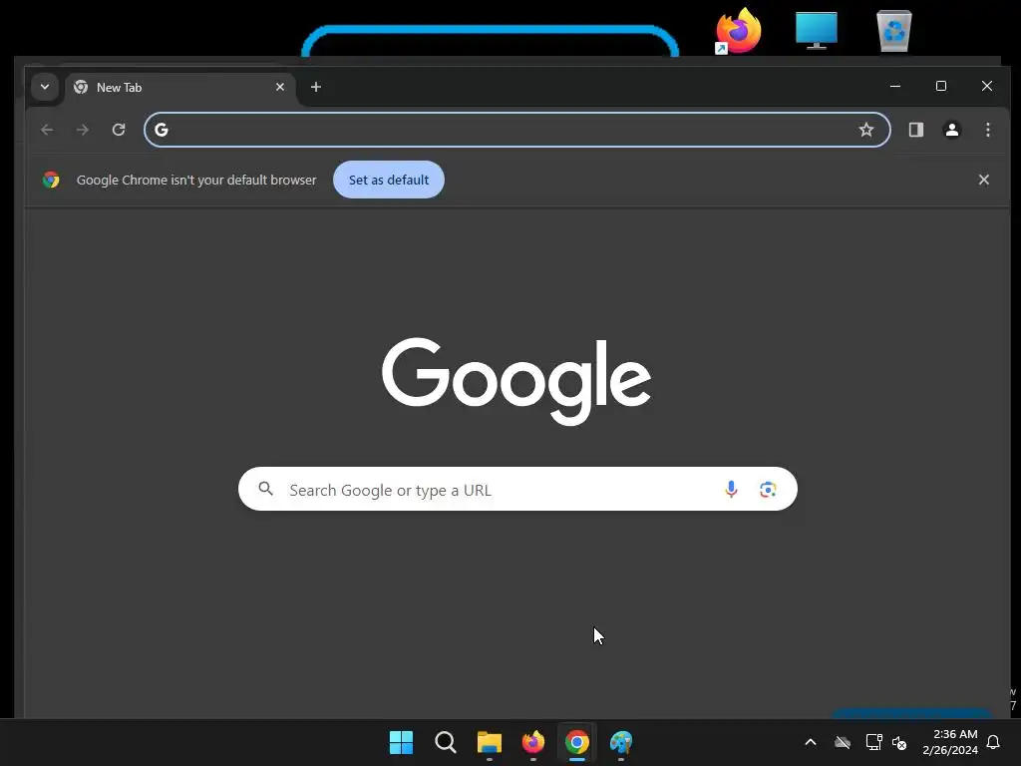Viewport: 1021px width, 766px height.
Task: Dismiss the default browser infobar
Action: (x=984, y=180)
